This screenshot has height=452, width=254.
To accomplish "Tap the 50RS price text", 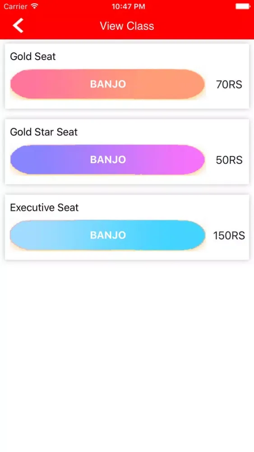I will tap(229, 160).
